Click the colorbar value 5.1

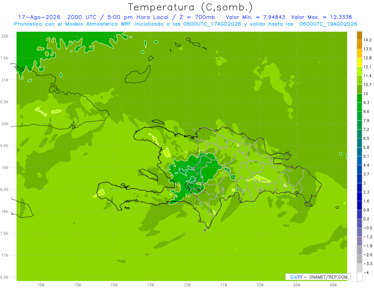367,156
